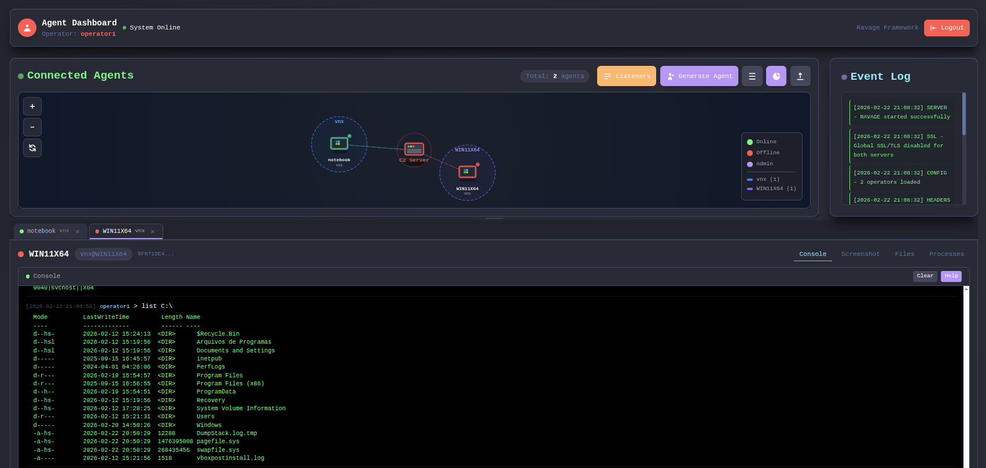Select the notebook agent node
Viewport: 986px width, 468px height.
point(339,143)
